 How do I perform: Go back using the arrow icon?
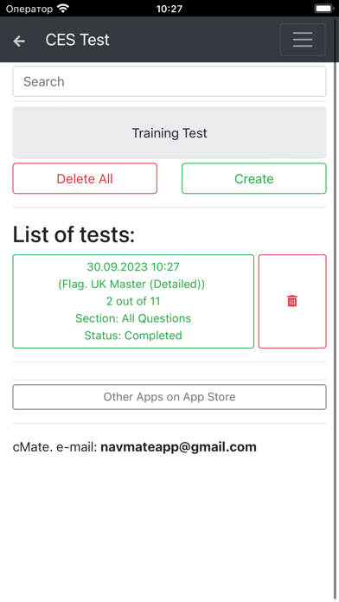coord(19,41)
